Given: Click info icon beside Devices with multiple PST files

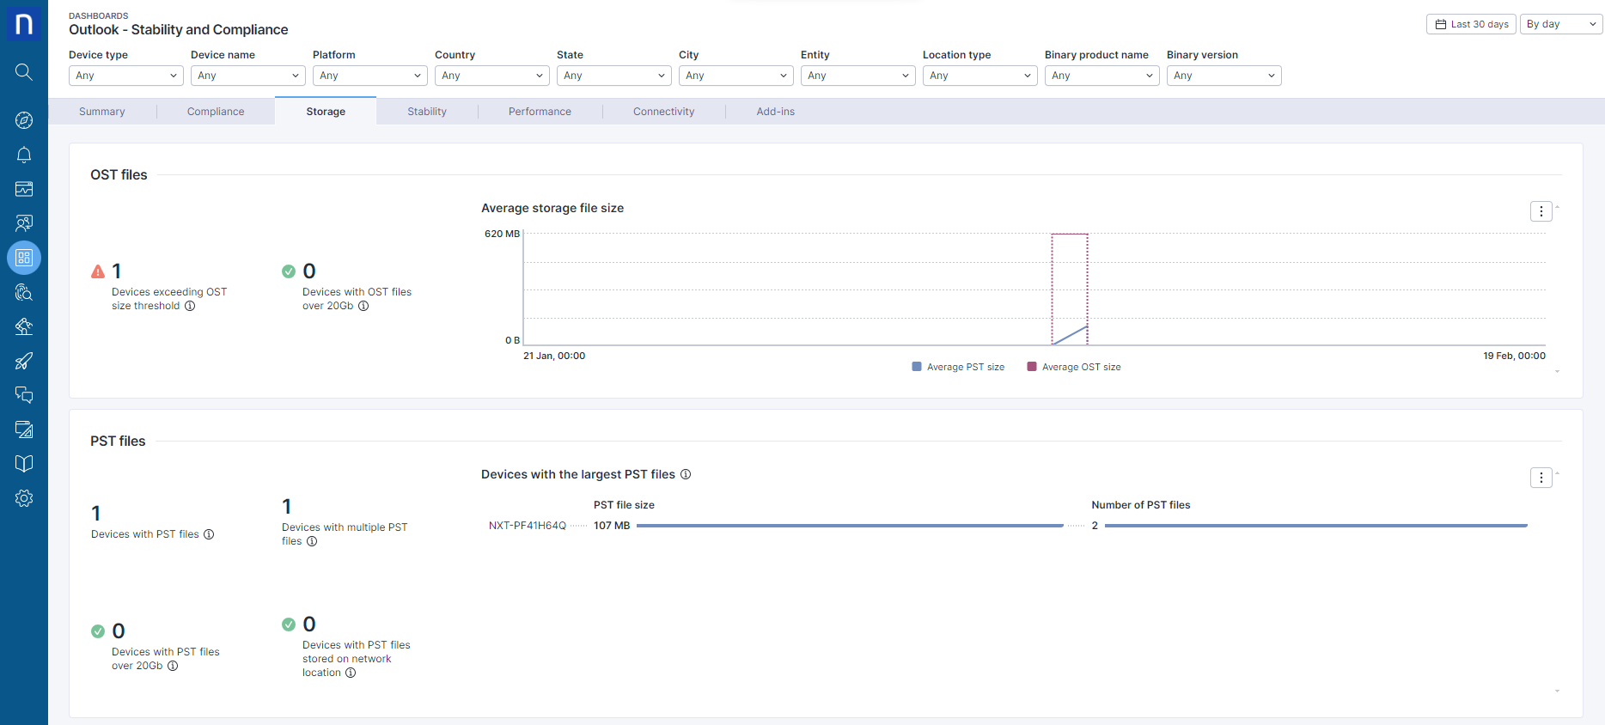Looking at the screenshot, I should click(312, 541).
